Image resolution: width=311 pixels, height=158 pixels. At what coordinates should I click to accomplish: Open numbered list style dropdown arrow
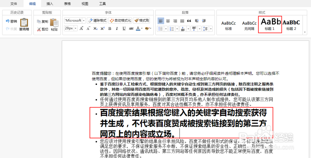(x=177, y=29)
